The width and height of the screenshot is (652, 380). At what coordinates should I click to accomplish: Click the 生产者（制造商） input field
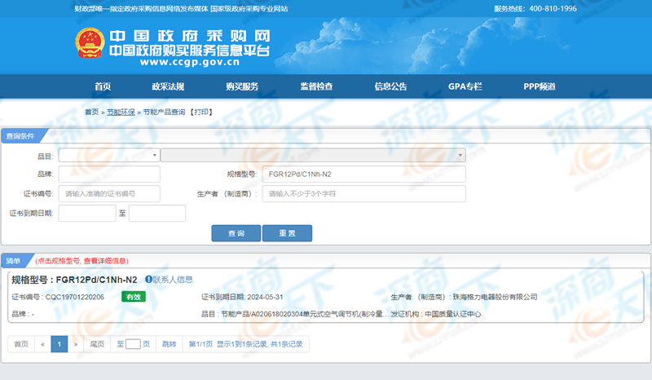tap(363, 194)
